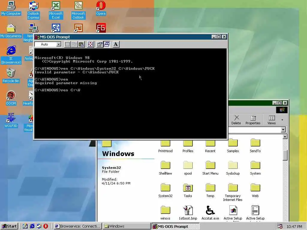The width and height of the screenshot is (307, 230).
Task: Select the winsxs folder
Action: tap(165, 213)
